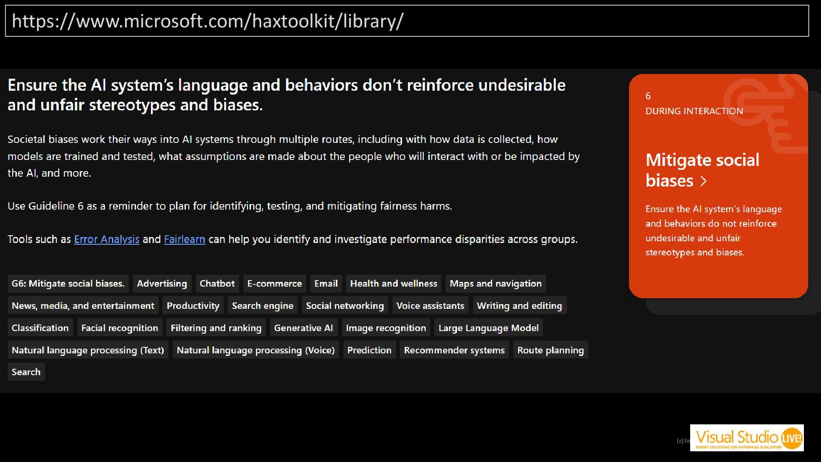Choose the Classification tag
Viewport: 821px width, 462px height.
pyautogui.click(x=40, y=328)
